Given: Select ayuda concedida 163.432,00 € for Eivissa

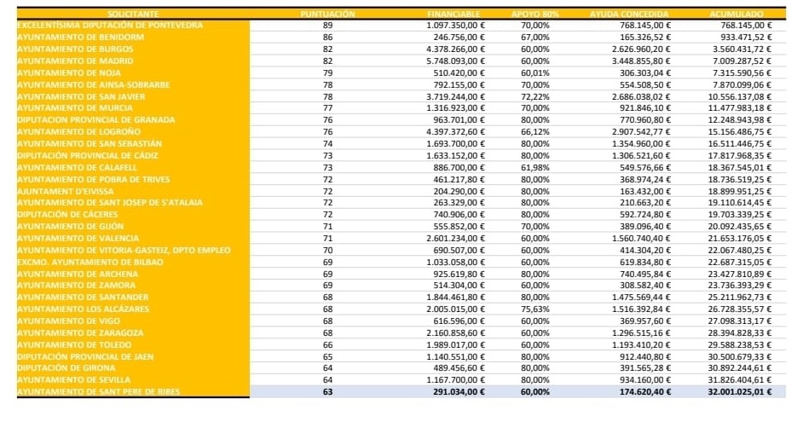Looking at the screenshot, I should pos(645,191).
